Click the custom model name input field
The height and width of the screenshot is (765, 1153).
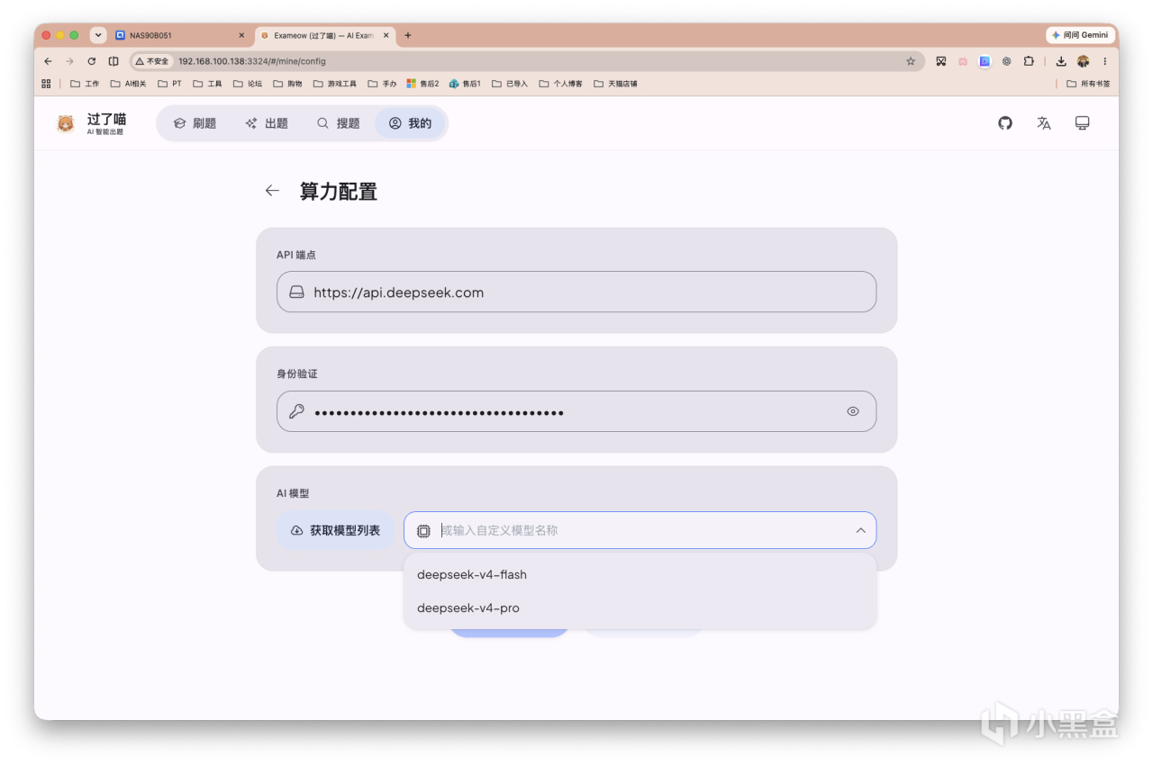[640, 531]
